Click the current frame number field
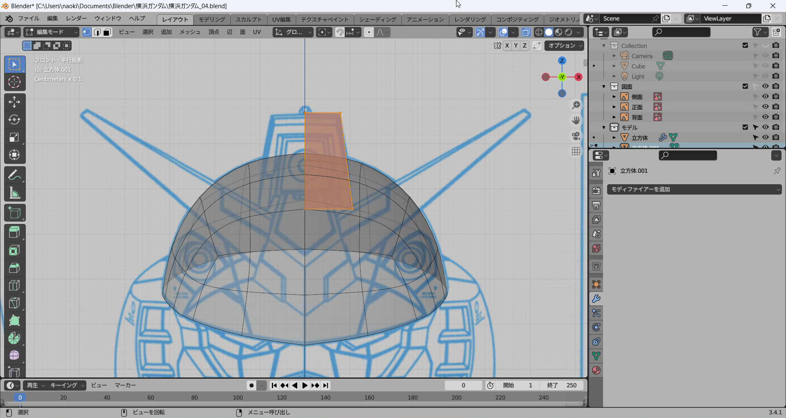 [x=463, y=385]
